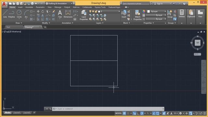208x117 pixels.
Task: Toggle grid display in status bar
Action: pos(124,113)
